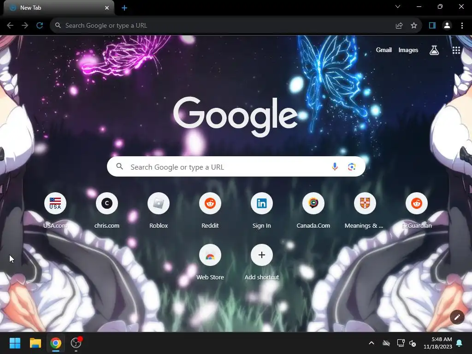Open the muted volume tray icon
The height and width of the screenshot is (354, 472).
coord(413,343)
